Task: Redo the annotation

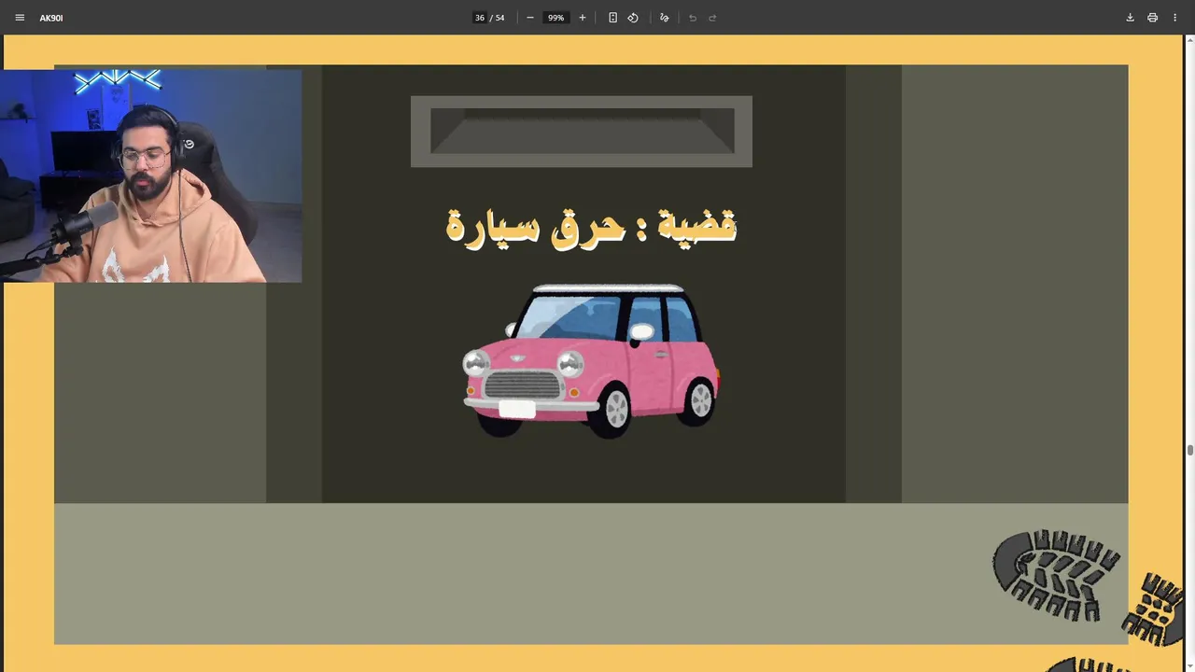Action: pyautogui.click(x=713, y=18)
